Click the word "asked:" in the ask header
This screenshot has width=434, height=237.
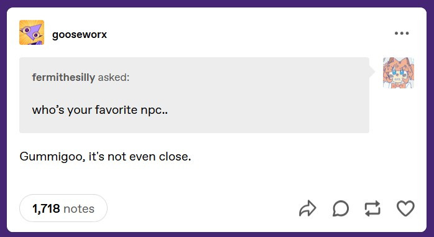pos(114,77)
